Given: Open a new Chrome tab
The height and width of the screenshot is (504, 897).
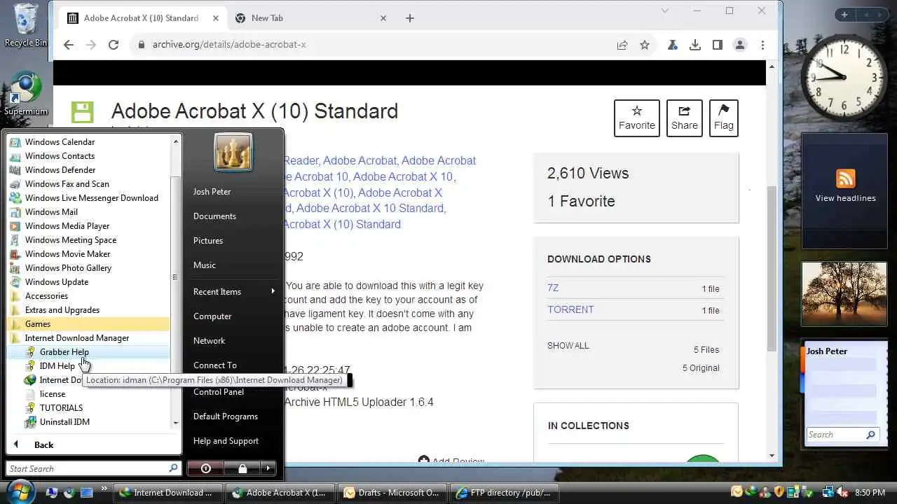Looking at the screenshot, I should (x=410, y=18).
